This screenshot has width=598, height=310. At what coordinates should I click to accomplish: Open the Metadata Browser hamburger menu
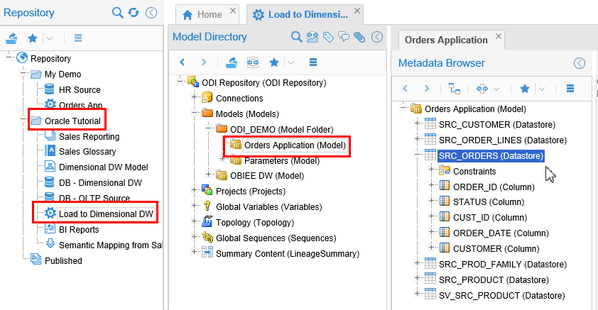pyautogui.click(x=570, y=89)
